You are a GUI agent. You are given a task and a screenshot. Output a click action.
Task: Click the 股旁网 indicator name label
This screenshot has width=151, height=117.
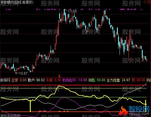click(5, 80)
